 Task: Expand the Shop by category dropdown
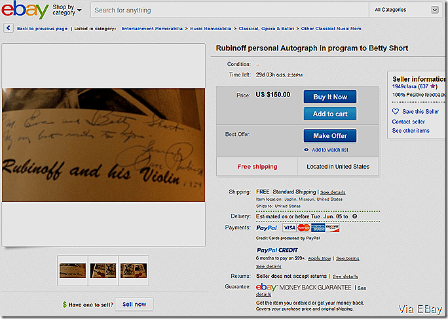[67, 10]
